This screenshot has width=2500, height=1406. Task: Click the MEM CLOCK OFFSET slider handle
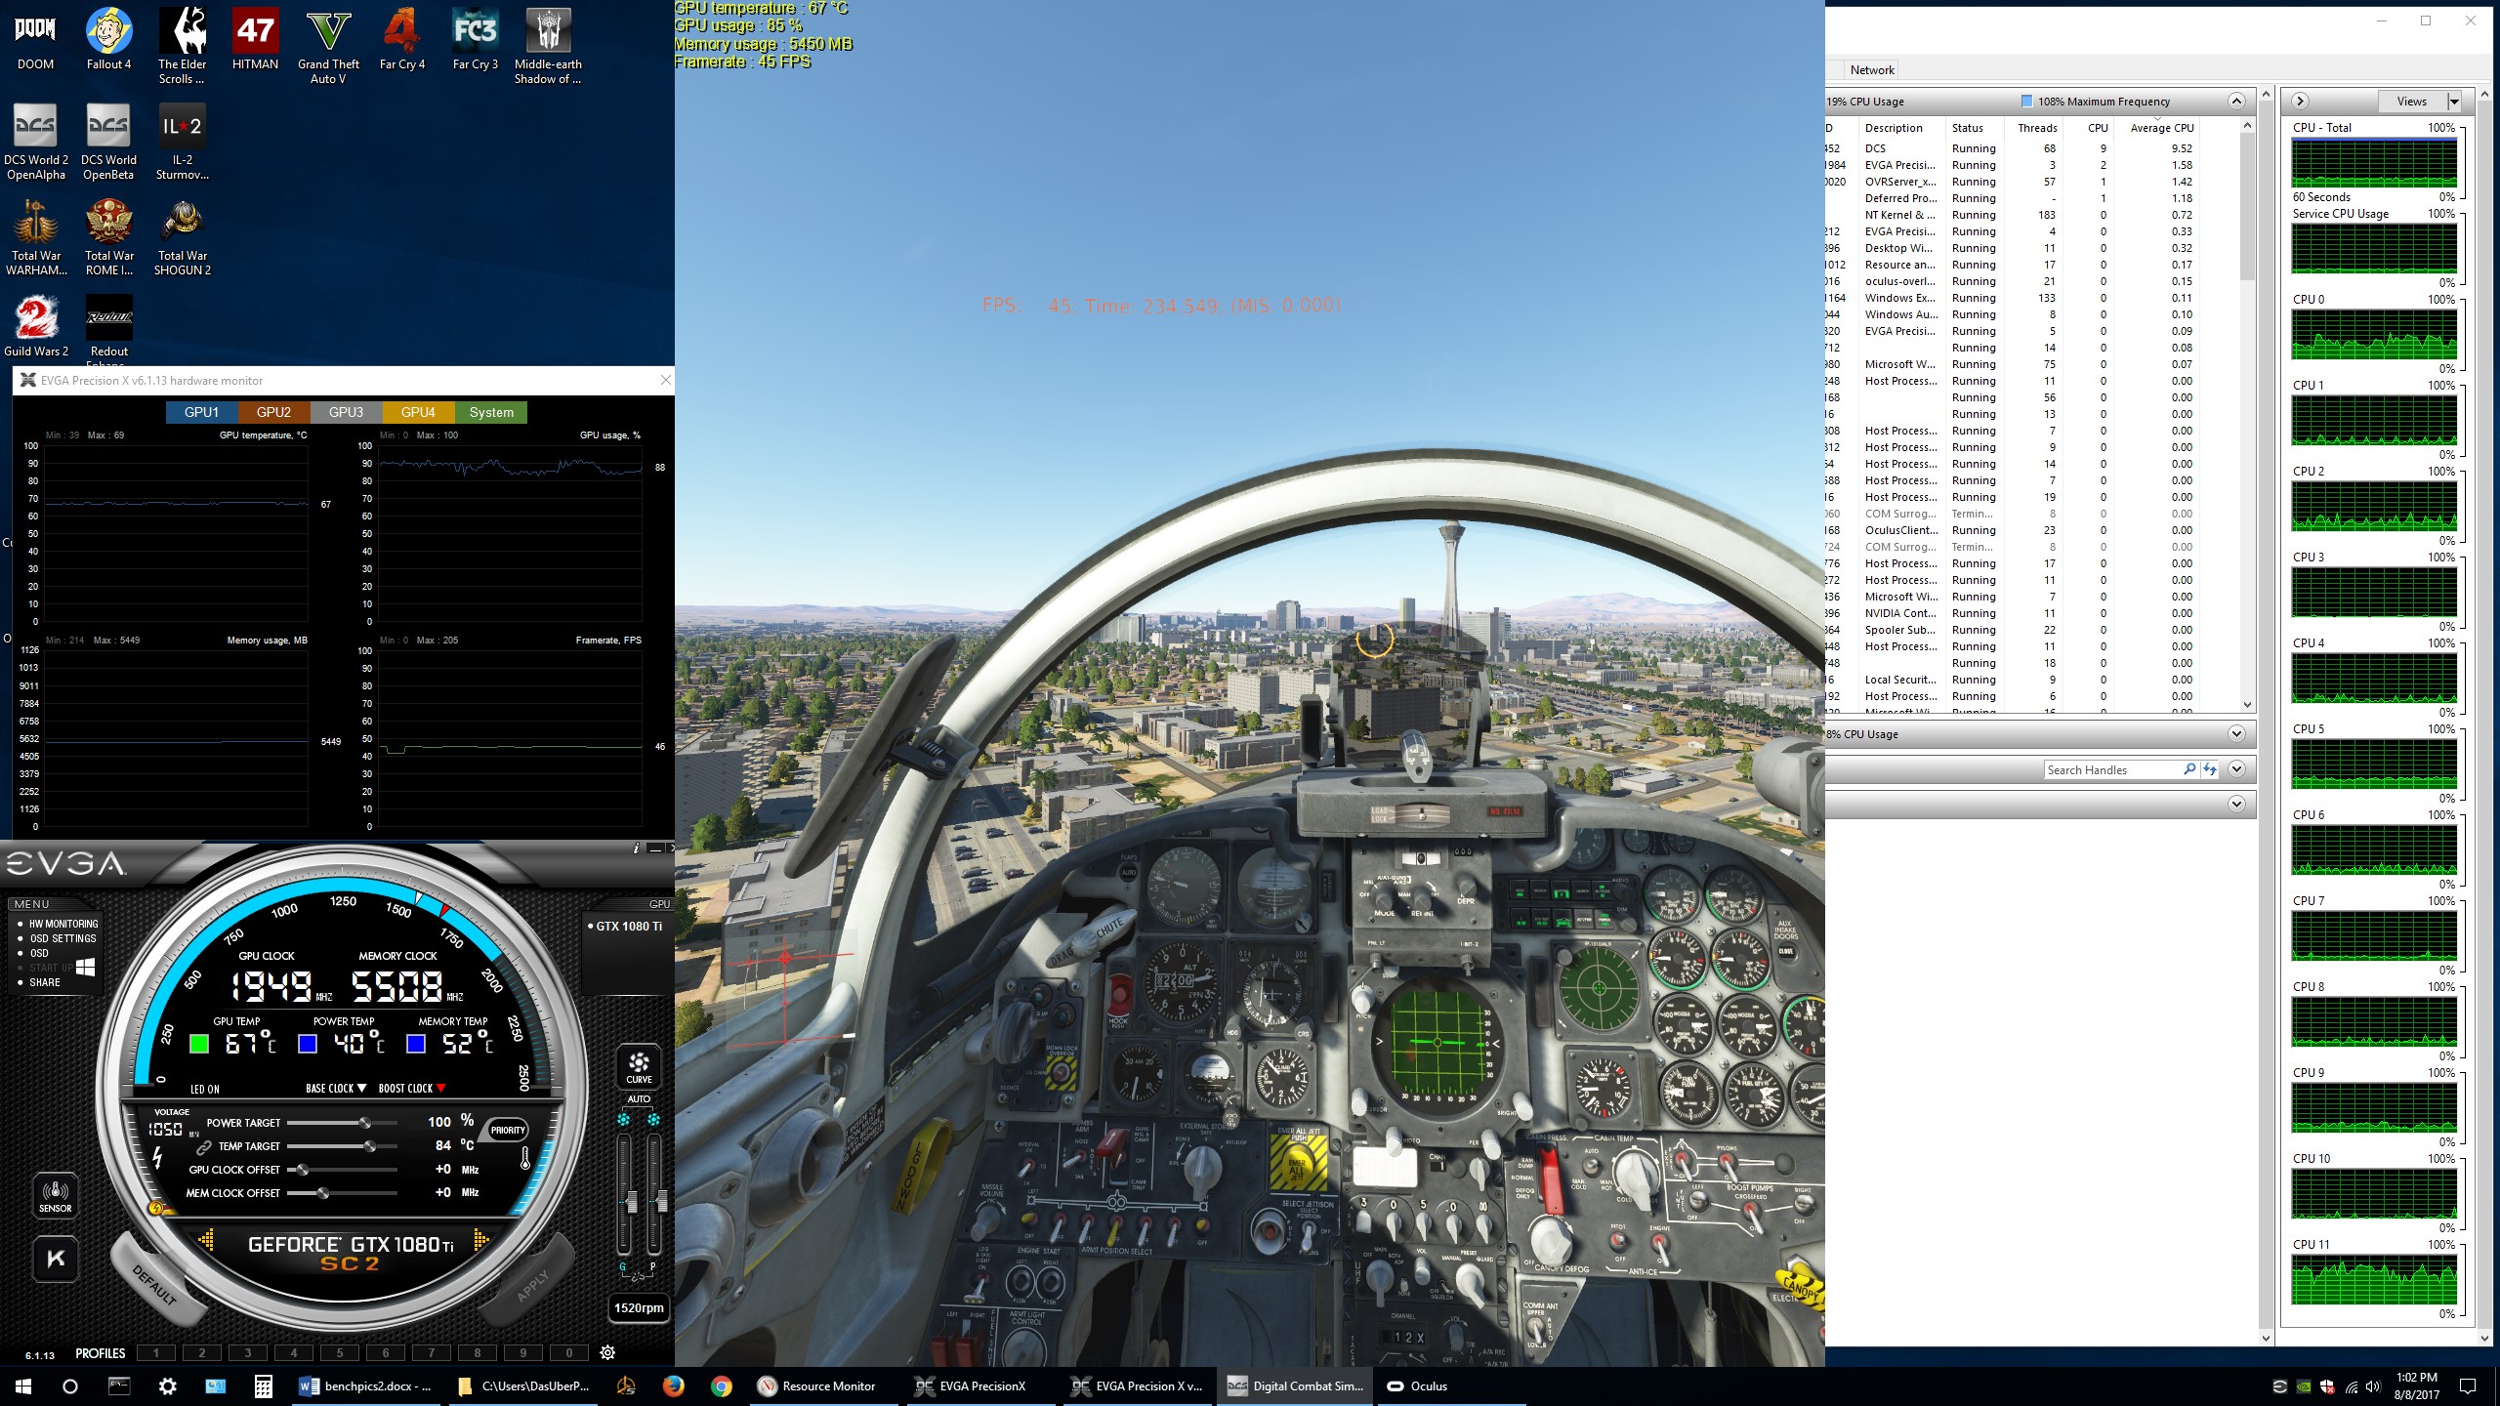pyautogui.click(x=323, y=1193)
